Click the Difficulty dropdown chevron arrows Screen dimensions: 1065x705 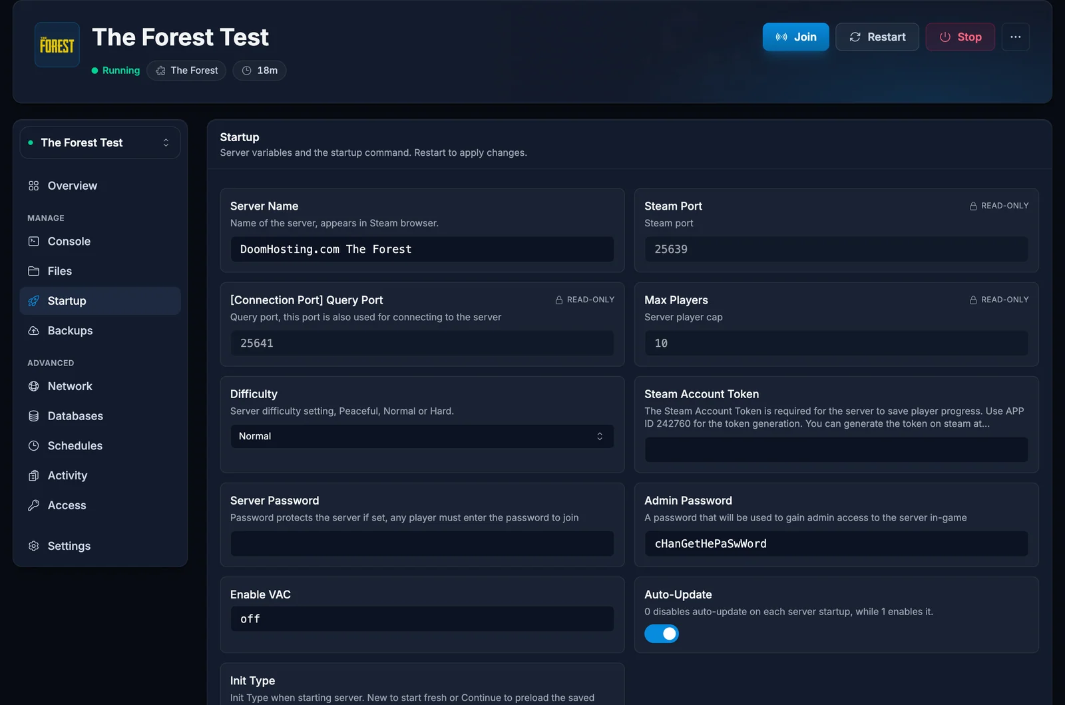point(600,437)
